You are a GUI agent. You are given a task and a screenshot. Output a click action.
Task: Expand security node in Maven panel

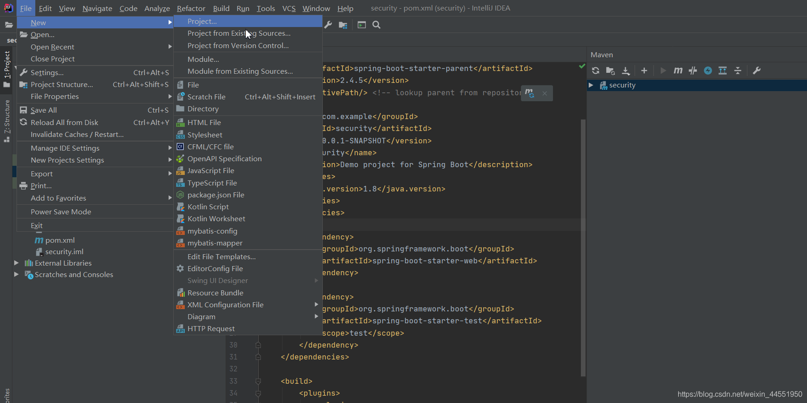[x=591, y=85]
